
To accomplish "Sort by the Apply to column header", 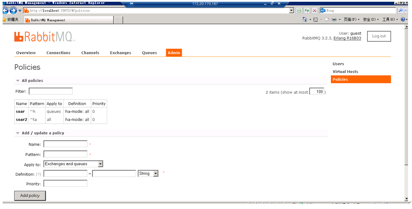I will tap(54, 103).
